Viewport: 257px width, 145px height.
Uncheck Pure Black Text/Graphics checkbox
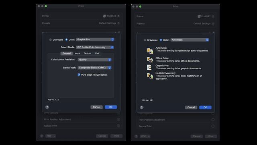tap(79, 75)
